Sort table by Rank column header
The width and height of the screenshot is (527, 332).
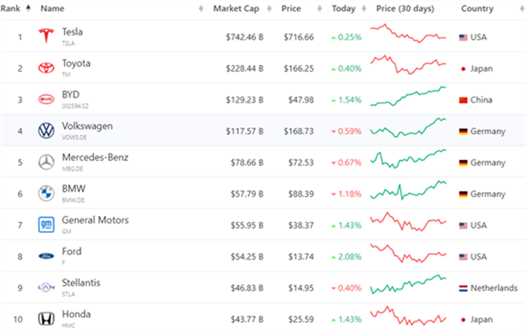click(10, 8)
